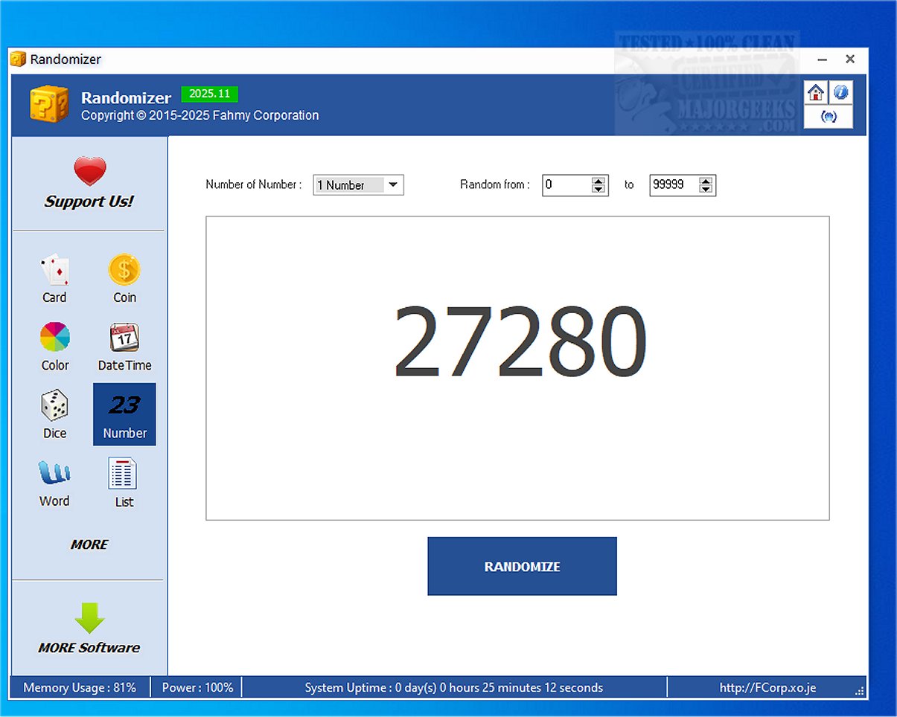Viewport: 897px width, 717px height.
Task: Open the Card randomizer
Action: point(54,279)
